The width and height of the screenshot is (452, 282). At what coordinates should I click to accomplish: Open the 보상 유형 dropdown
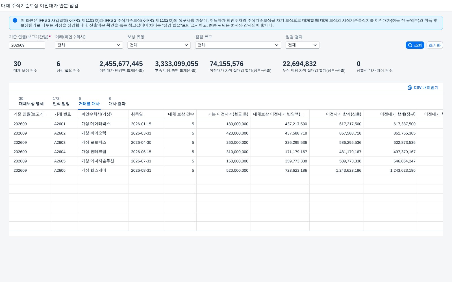[x=159, y=45]
